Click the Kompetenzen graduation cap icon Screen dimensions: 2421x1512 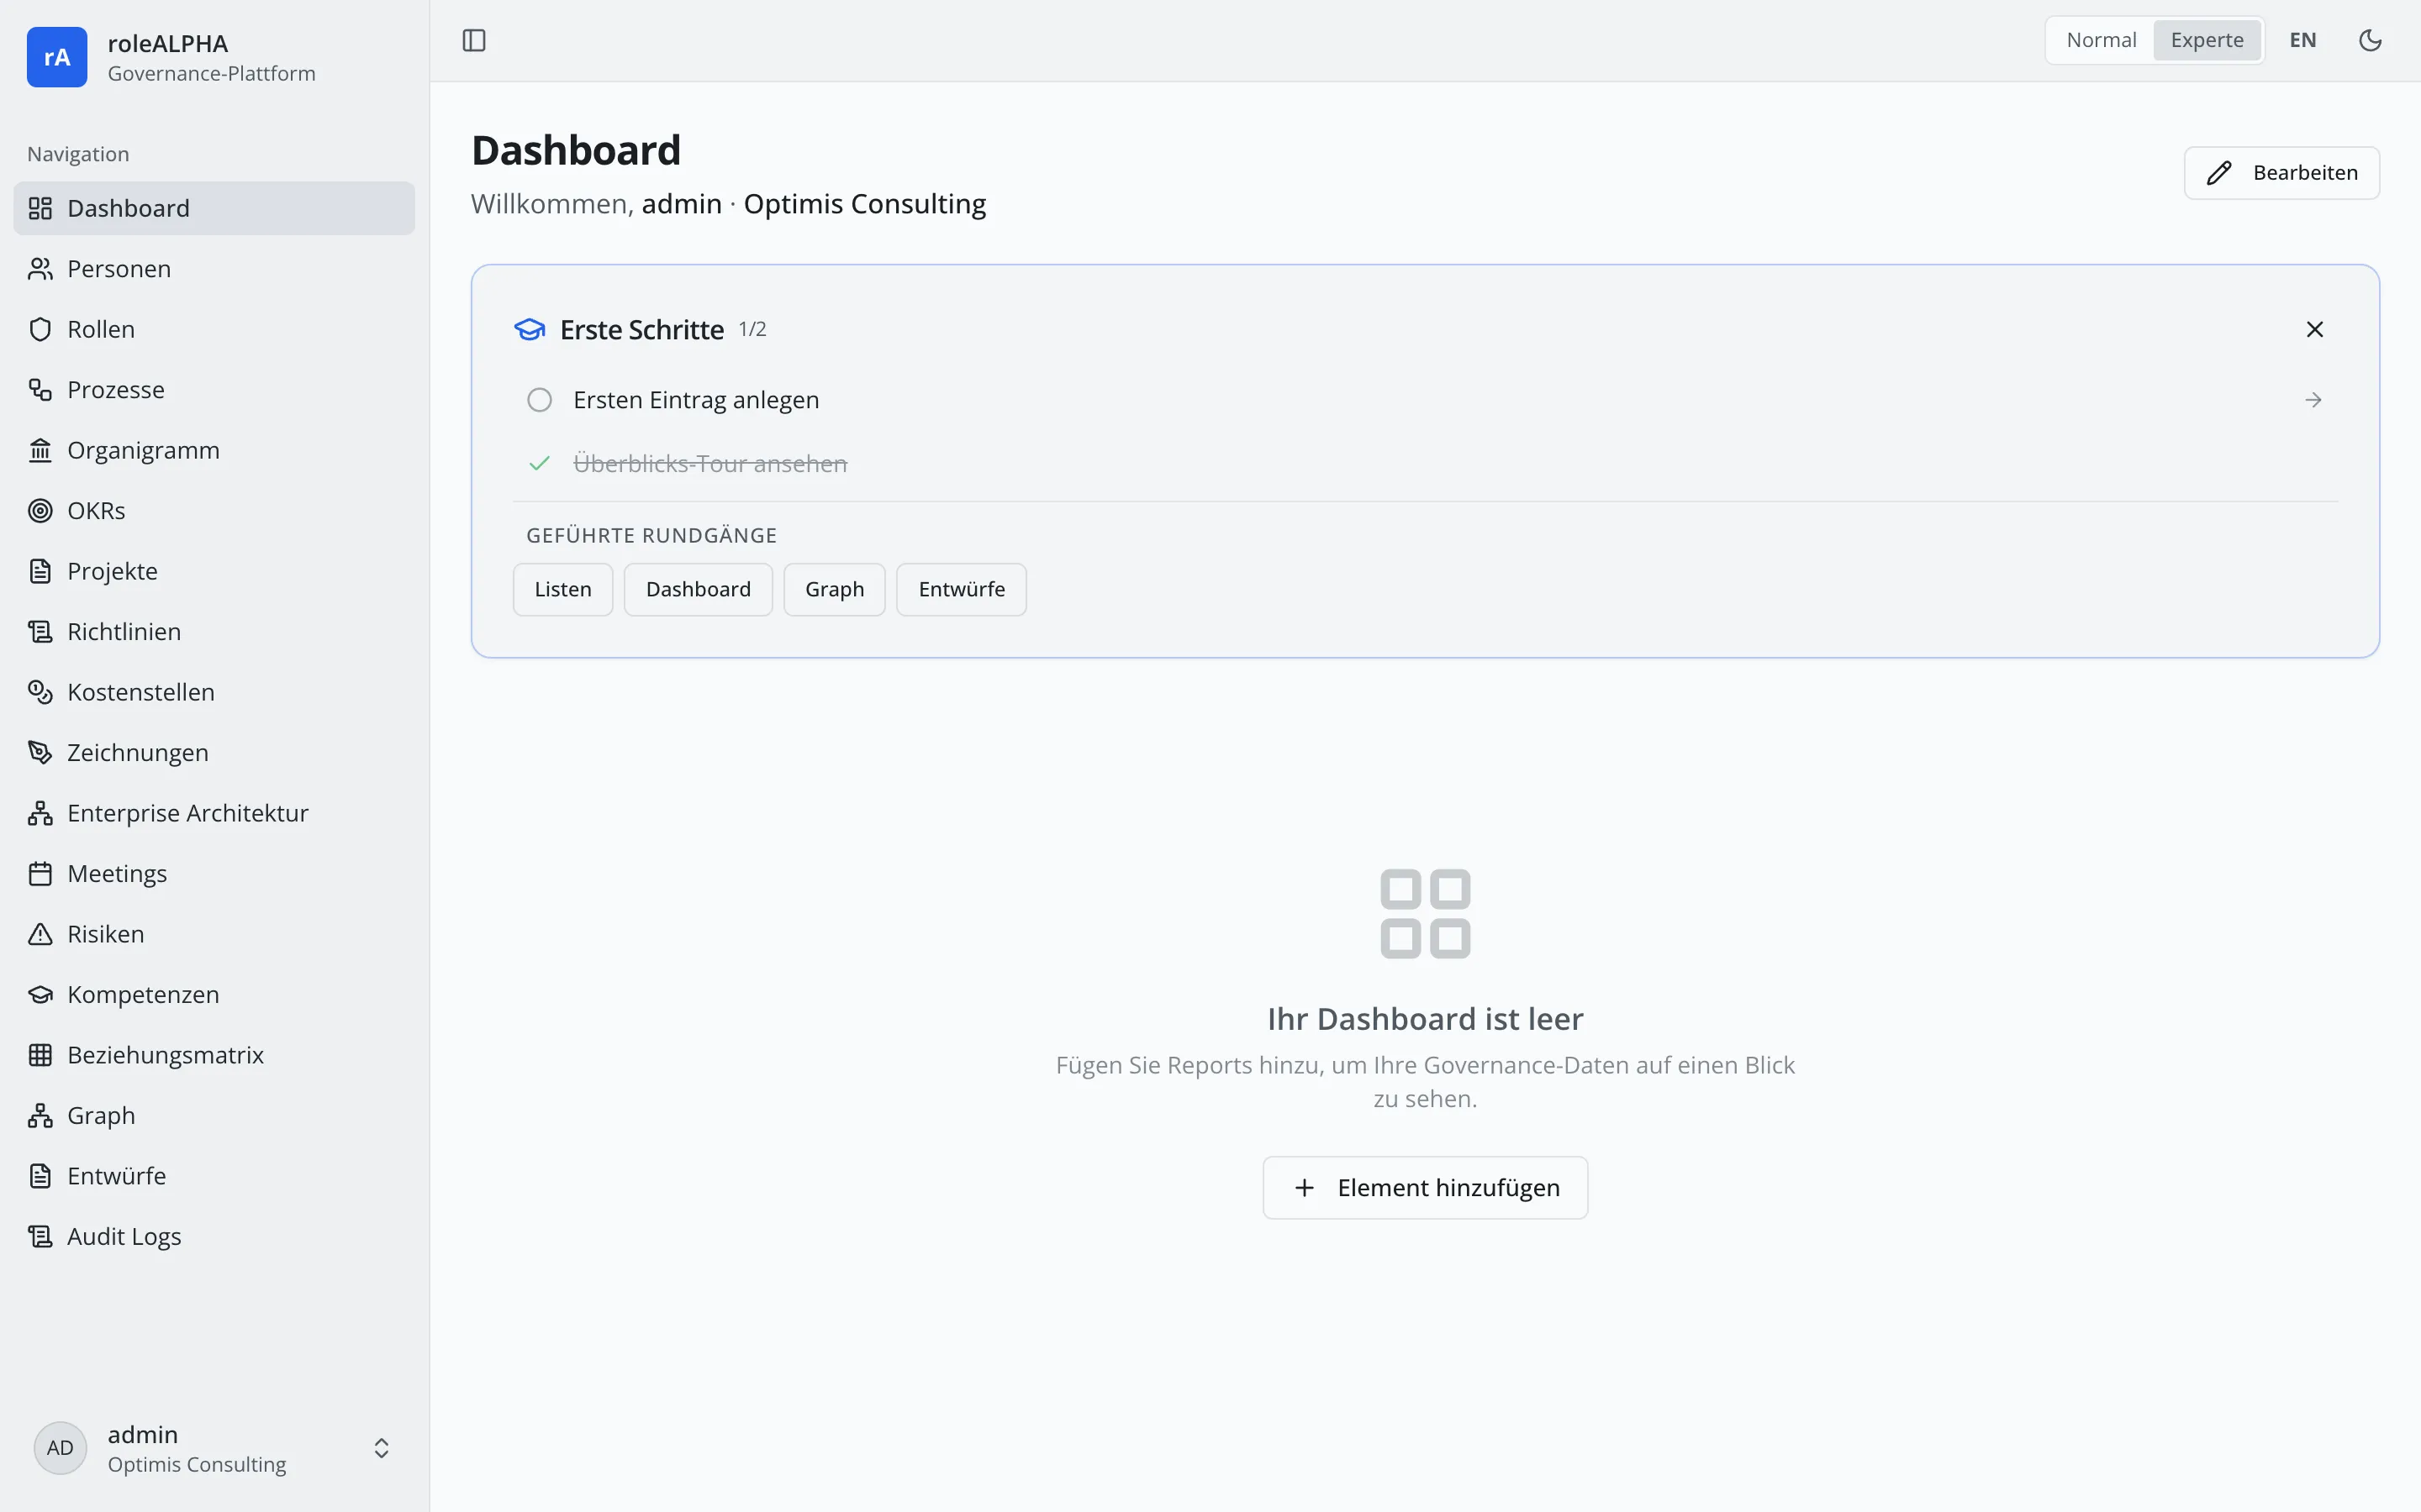[40, 994]
